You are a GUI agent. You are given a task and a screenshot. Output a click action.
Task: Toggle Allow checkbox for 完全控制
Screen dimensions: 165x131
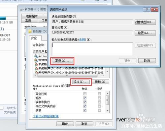point(85,94)
